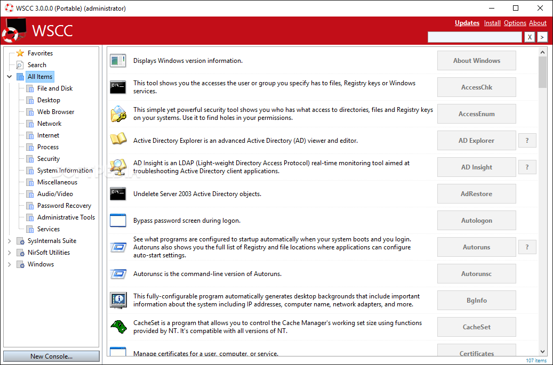Image resolution: width=553 pixels, height=365 pixels.
Task: Launch the CacheSet button
Action: click(476, 327)
